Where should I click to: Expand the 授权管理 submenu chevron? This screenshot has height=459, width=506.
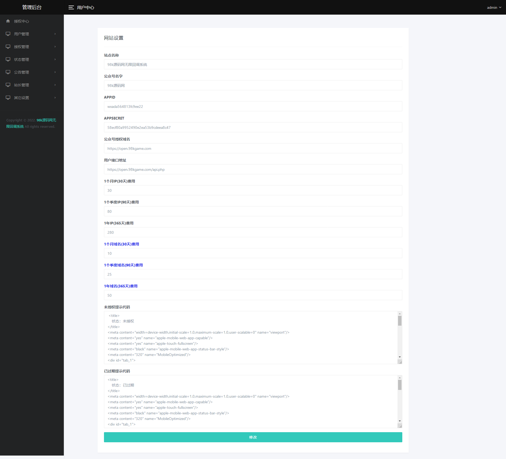pyautogui.click(x=55, y=46)
